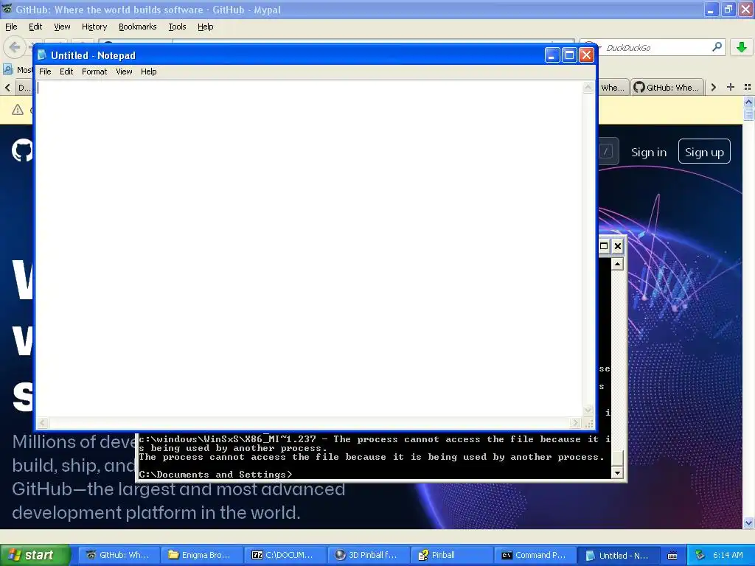
Task: Click the system tray network icon
Action: [700, 555]
